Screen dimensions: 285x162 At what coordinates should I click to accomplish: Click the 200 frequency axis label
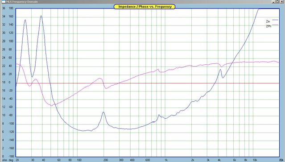(x=106, y=160)
